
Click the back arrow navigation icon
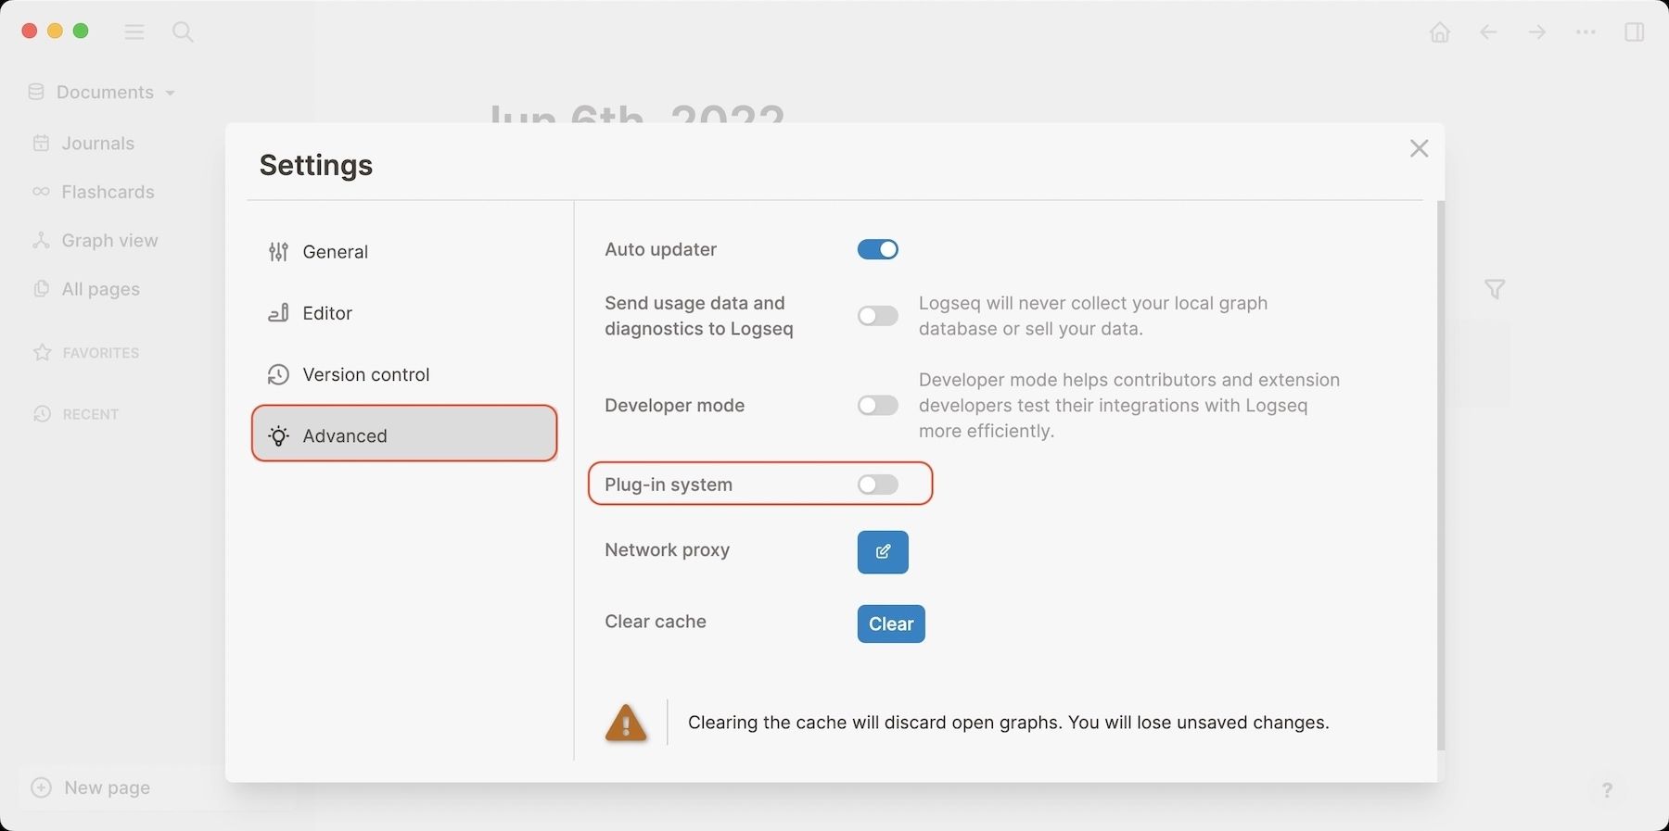pos(1488,32)
